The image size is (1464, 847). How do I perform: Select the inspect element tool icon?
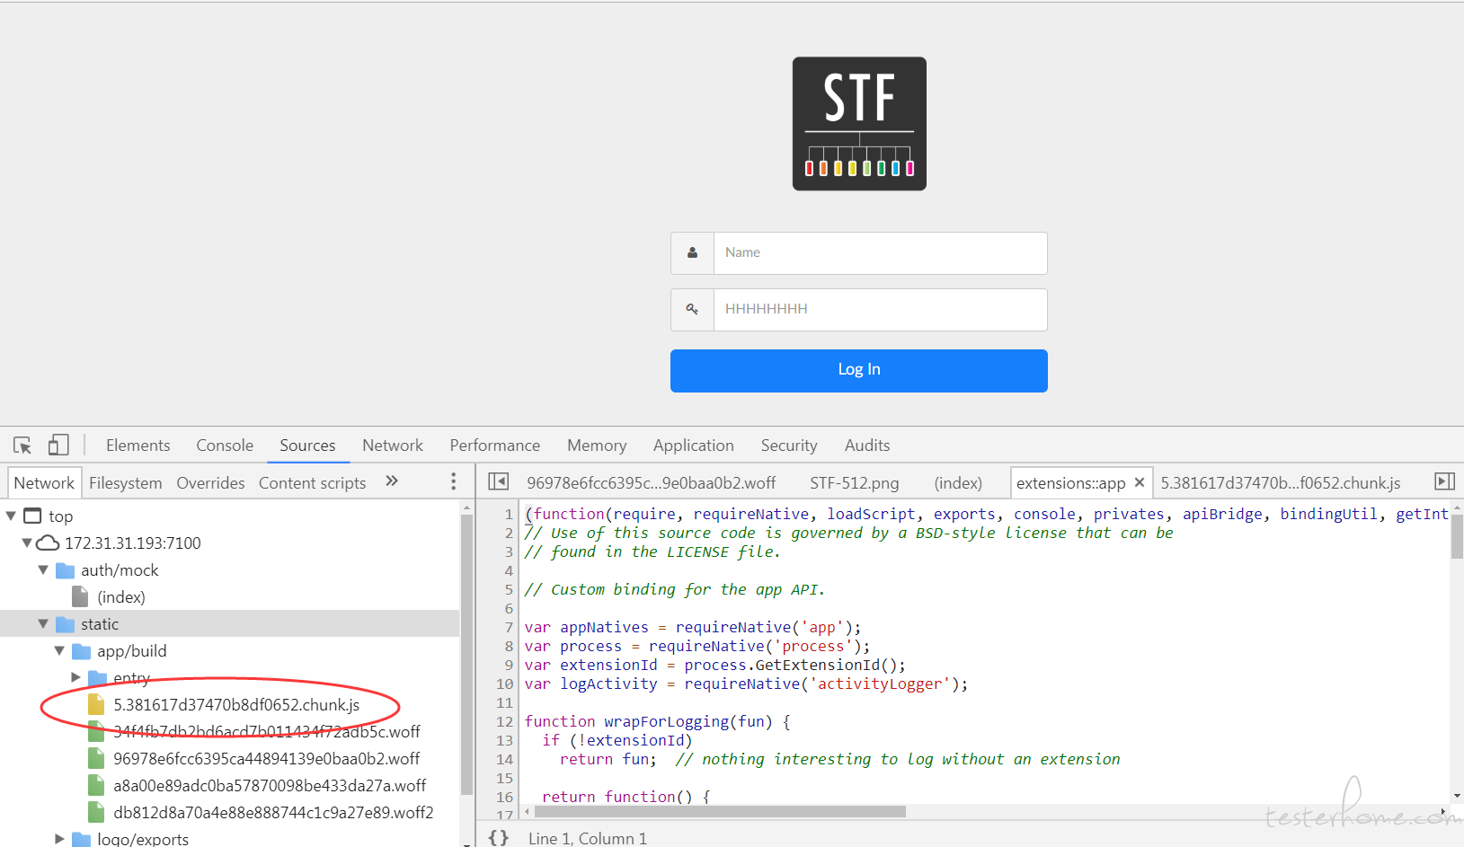(22, 446)
